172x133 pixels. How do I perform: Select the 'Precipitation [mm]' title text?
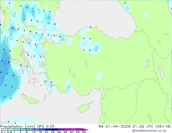pos(18,126)
